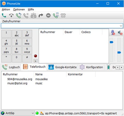Switch to the Konfiguration tab
124x116 pixels.
coord(91,67)
